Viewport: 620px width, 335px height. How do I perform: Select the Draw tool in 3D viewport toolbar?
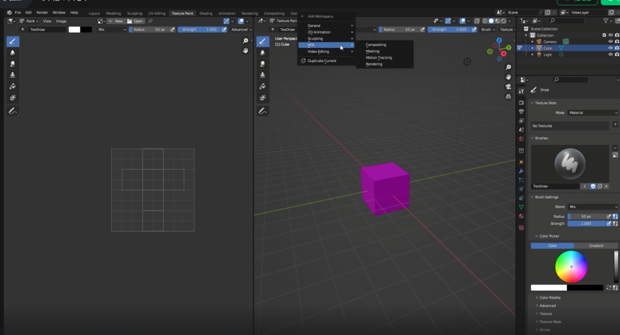pyautogui.click(x=263, y=42)
